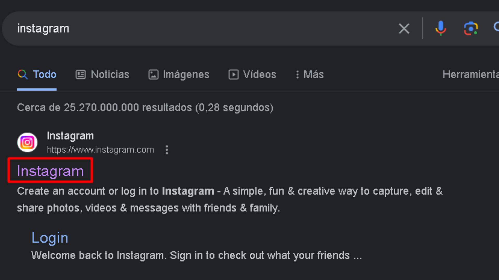Open search Herramientas options
This screenshot has width=499, height=280.
470,74
